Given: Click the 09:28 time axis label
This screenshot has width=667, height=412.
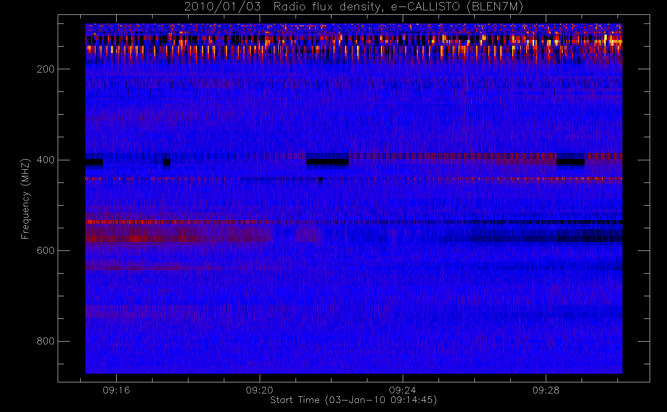Looking at the screenshot, I should tap(546, 390).
